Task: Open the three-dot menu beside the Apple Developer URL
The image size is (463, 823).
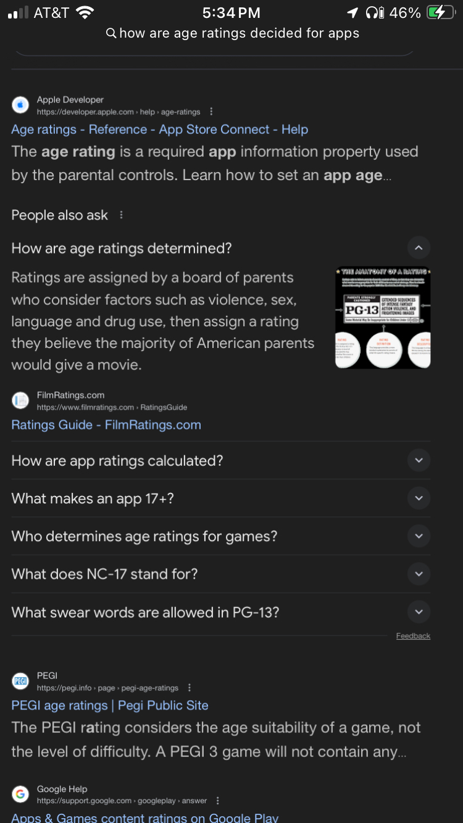Action: click(x=211, y=112)
